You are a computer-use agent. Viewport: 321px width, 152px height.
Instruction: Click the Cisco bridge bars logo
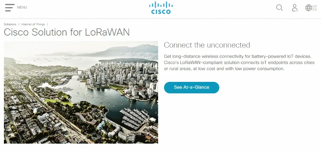click(x=161, y=5)
